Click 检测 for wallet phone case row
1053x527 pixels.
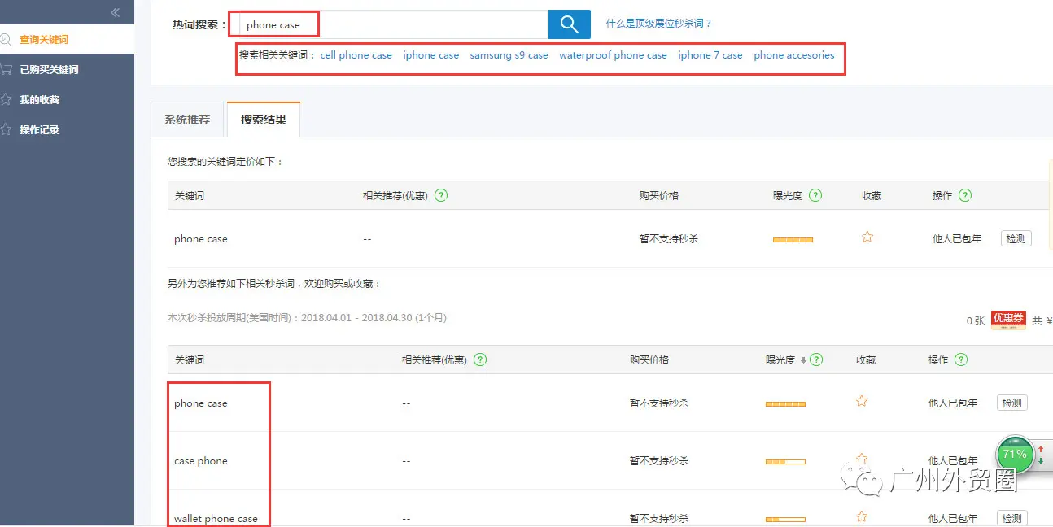click(x=1011, y=518)
